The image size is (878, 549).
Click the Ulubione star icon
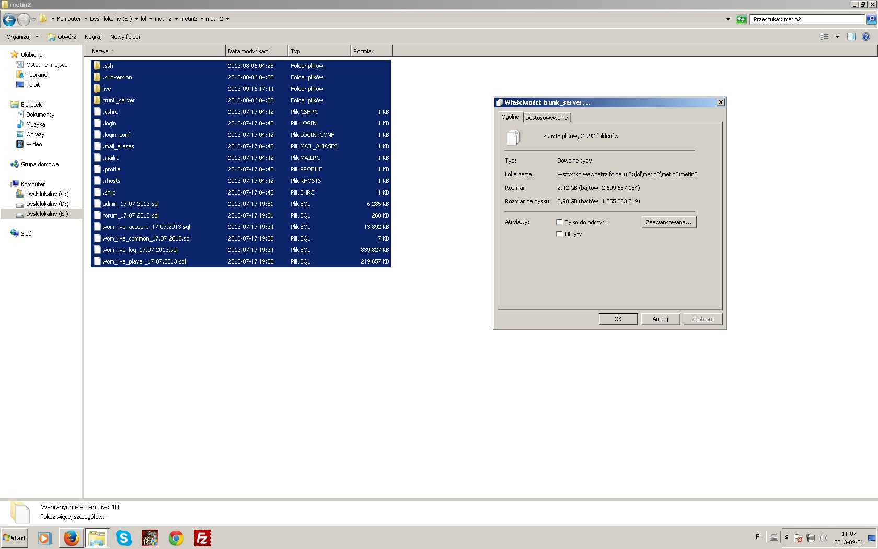tap(15, 54)
